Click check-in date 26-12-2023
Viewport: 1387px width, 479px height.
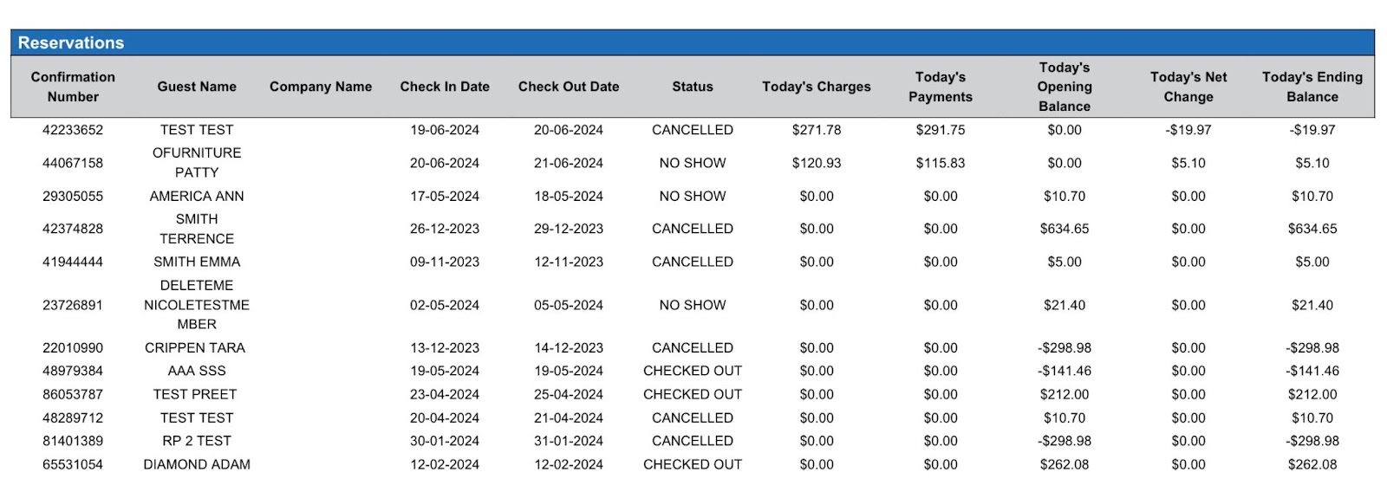tap(445, 229)
